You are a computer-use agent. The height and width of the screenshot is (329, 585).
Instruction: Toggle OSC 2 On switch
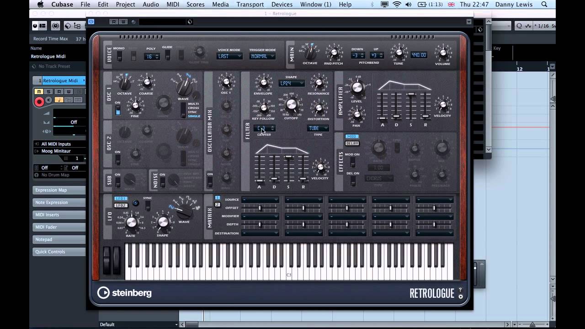tap(118, 159)
